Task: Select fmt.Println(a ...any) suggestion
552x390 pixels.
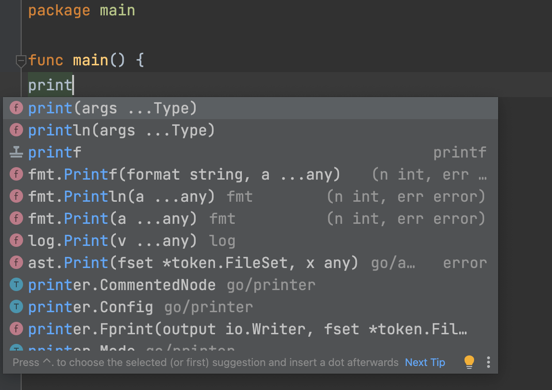Action: pyautogui.click(x=121, y=197)
